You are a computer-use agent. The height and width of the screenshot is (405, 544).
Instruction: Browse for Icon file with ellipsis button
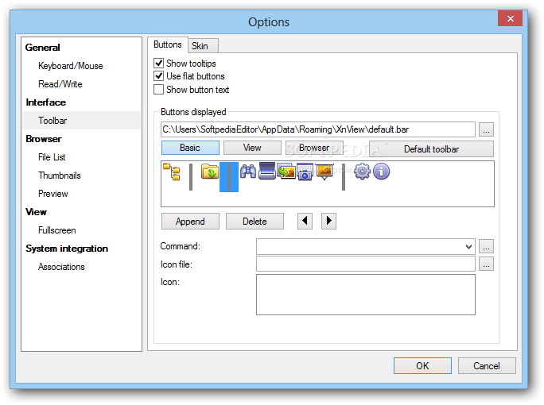pos(486,264)
